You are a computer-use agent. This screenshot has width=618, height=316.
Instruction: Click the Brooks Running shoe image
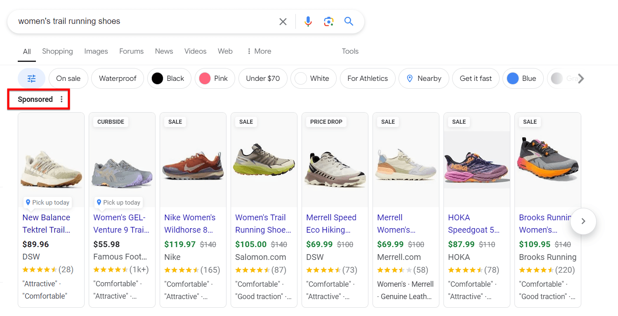548,161
